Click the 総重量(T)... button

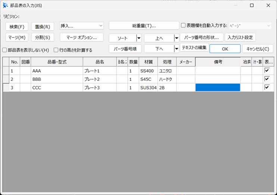tap(144, 26)
